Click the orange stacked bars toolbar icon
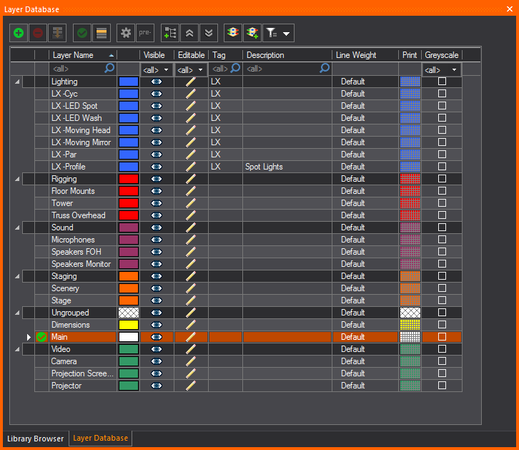This screenshot has width=519, height=450. click(x=102, y=33)
